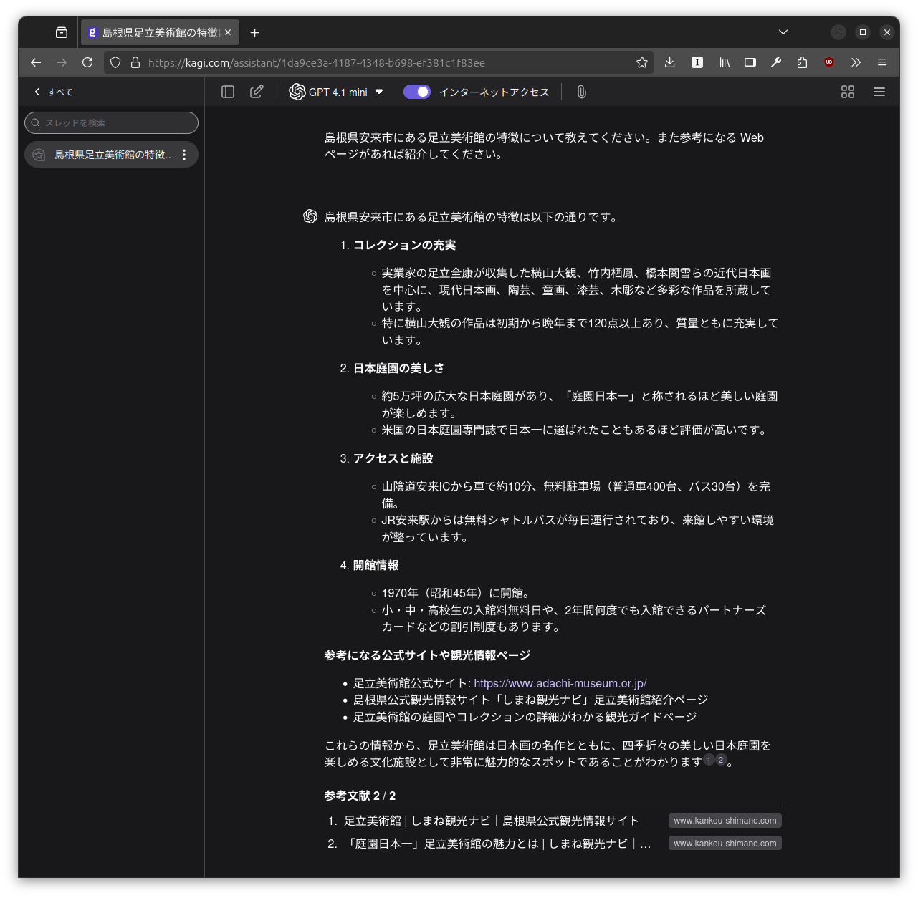Click the スレッドを検索 search field
Viewport: 918px width, 898px height.
point(112,122)
